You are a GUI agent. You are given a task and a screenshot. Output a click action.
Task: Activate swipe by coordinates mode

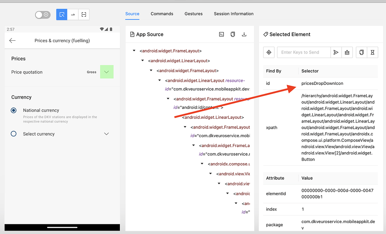tap(72, 14)
